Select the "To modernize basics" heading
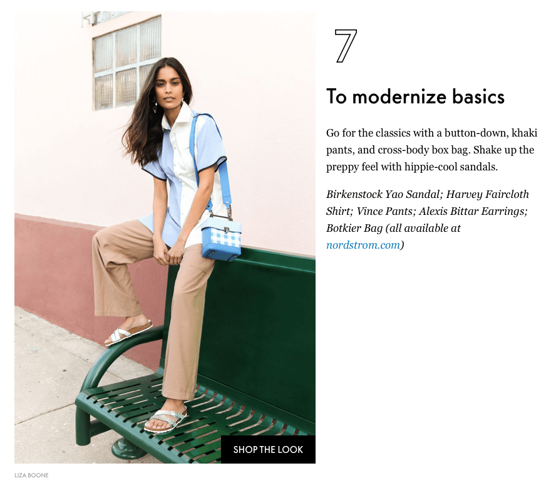The image size is (556, 483). [x=415, y=96]
